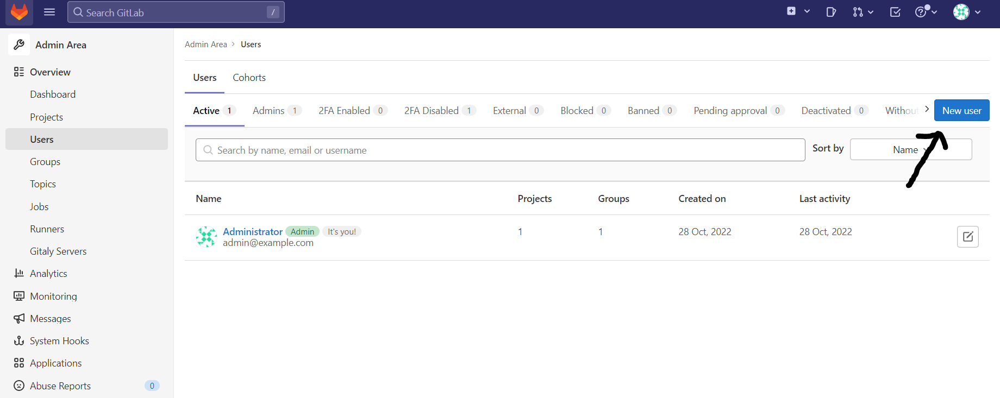Click the edit Administrator pencil button
The image size is (1000, 398).
(x=967, y=237)
